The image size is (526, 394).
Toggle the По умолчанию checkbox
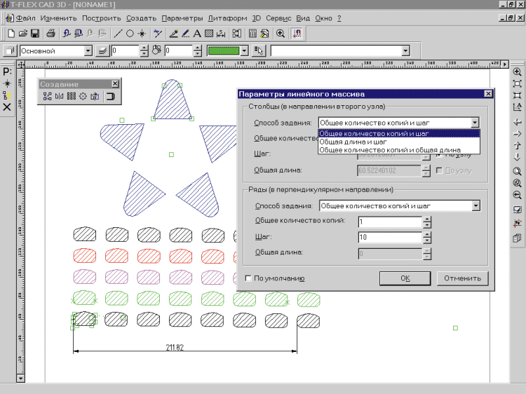pos(248,278)
